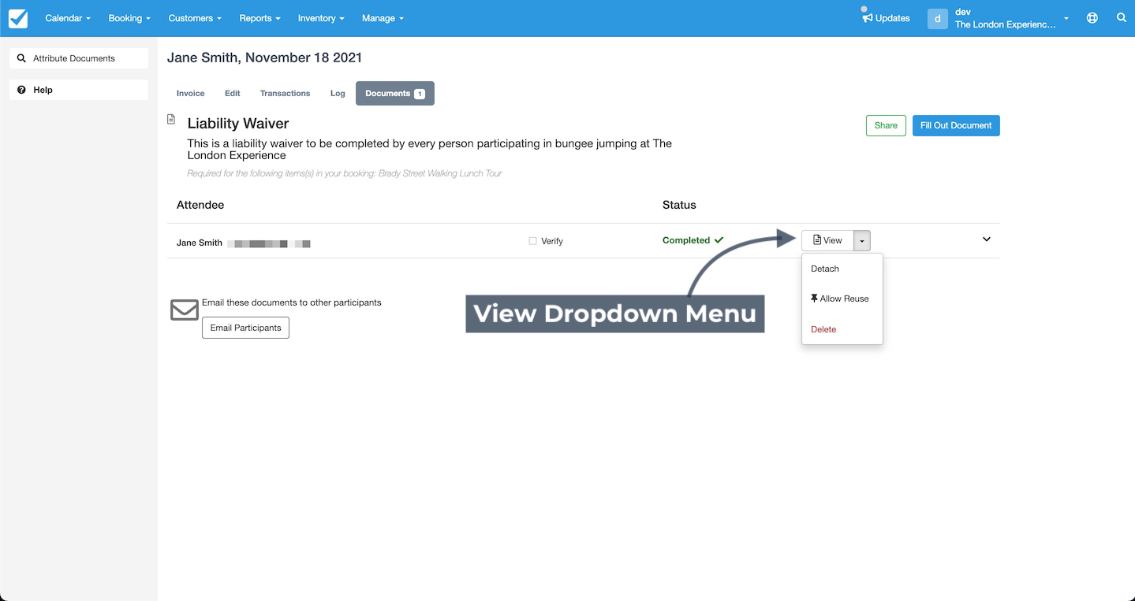Click the View document button
Screen dimensions: 1135x601
[827, 240]
